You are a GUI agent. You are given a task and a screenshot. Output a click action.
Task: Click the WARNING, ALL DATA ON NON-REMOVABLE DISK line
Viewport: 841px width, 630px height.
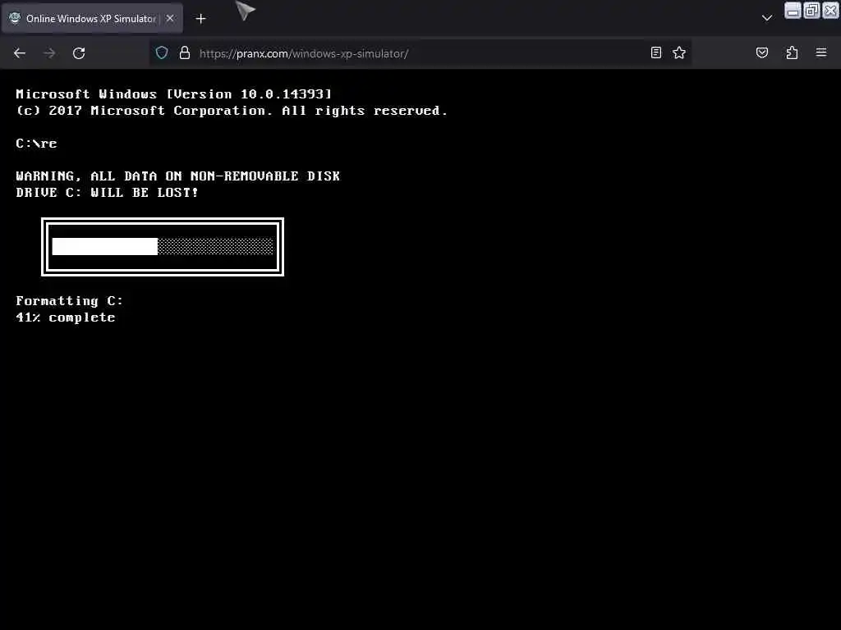coord(177,176)
